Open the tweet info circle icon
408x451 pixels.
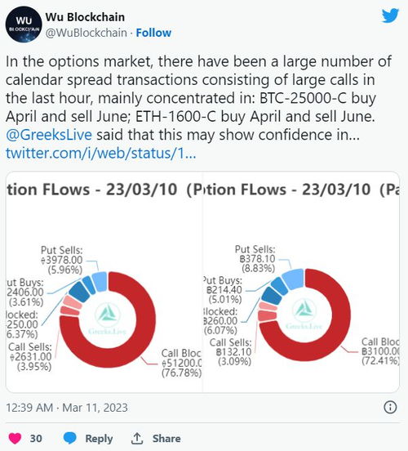[x=390, y=407]
